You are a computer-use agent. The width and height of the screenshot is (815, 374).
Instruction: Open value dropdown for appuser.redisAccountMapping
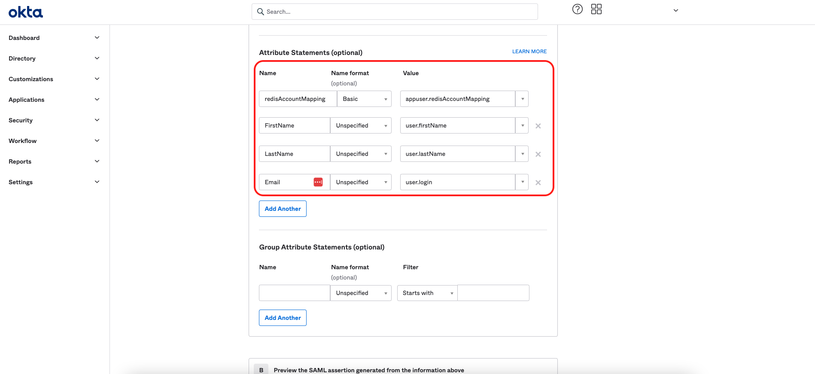click(x=522, y=99)
